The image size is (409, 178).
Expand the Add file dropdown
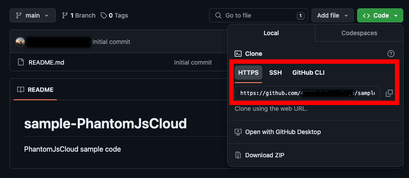tap(332, 15)
